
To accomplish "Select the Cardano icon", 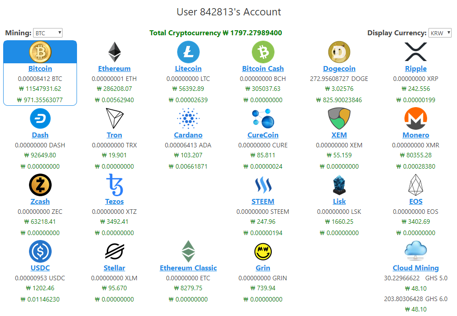I will 188,118.
